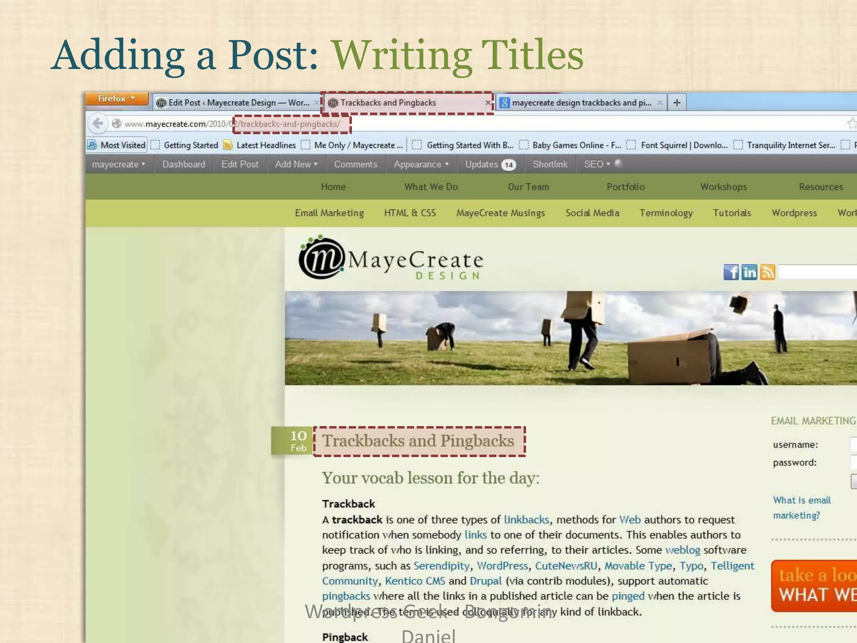This screenshot has width=857, height=643.
Task: Switch to Trackbacks and Pingbacks tab
Action: [407, 103]
